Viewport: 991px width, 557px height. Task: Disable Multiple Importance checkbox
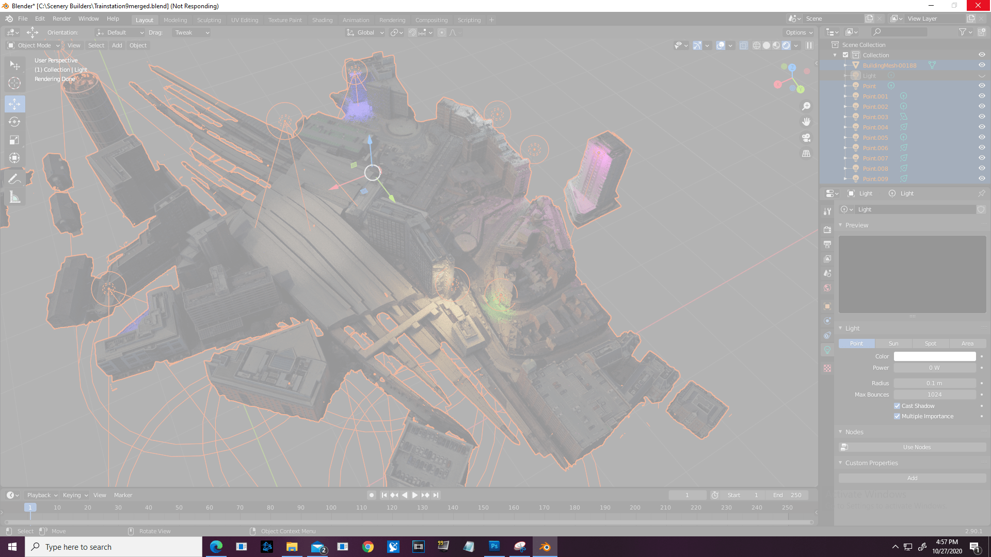[x=897, y=416]
